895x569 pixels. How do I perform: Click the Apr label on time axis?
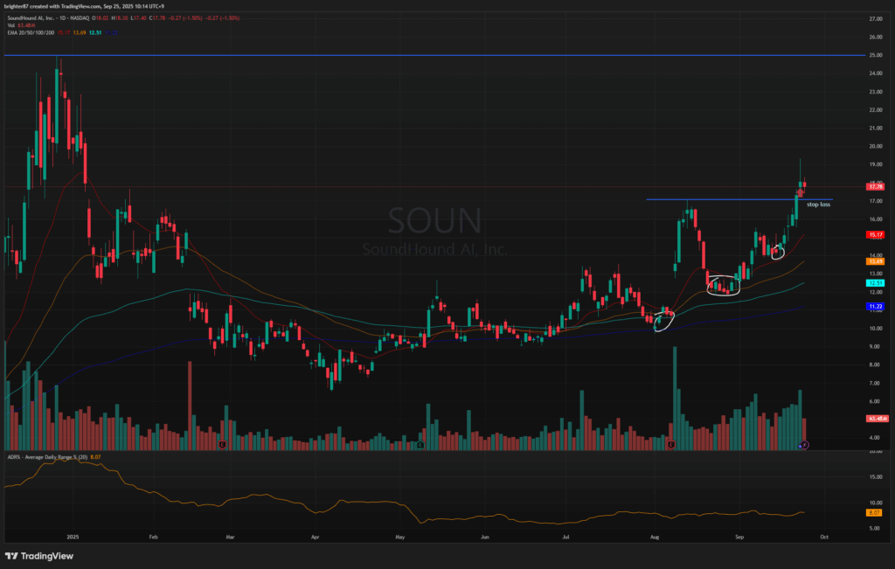tap(315, 537)
